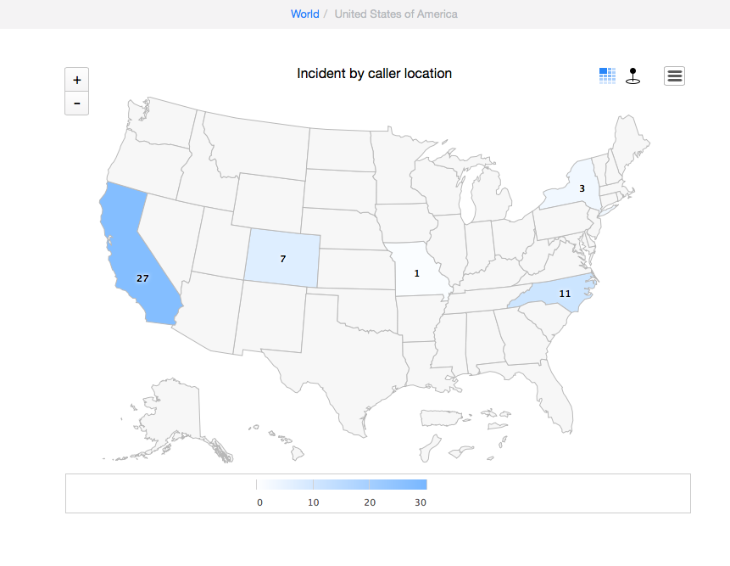Click the legend value 30 label
This screenshot has height=566, width=730.
click(421, 502)
